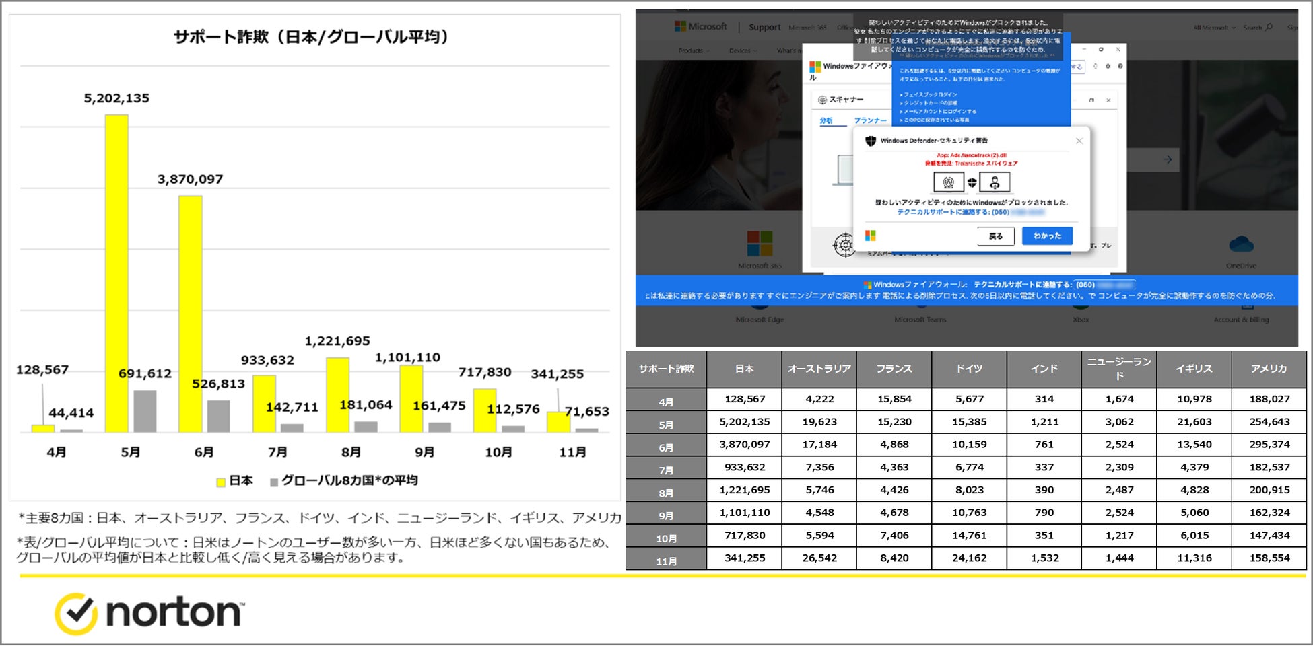This screenshot has height=650, width=1313.
Task: Switch to the プランナー tab in the scanner window
Action: (x=871, y=120)
